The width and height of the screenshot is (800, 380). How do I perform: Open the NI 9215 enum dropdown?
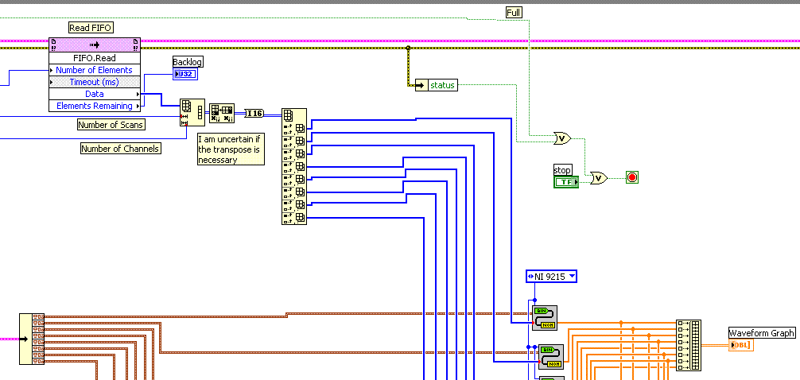click(551, 277)
